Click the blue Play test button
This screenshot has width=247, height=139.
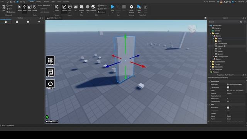113,8
